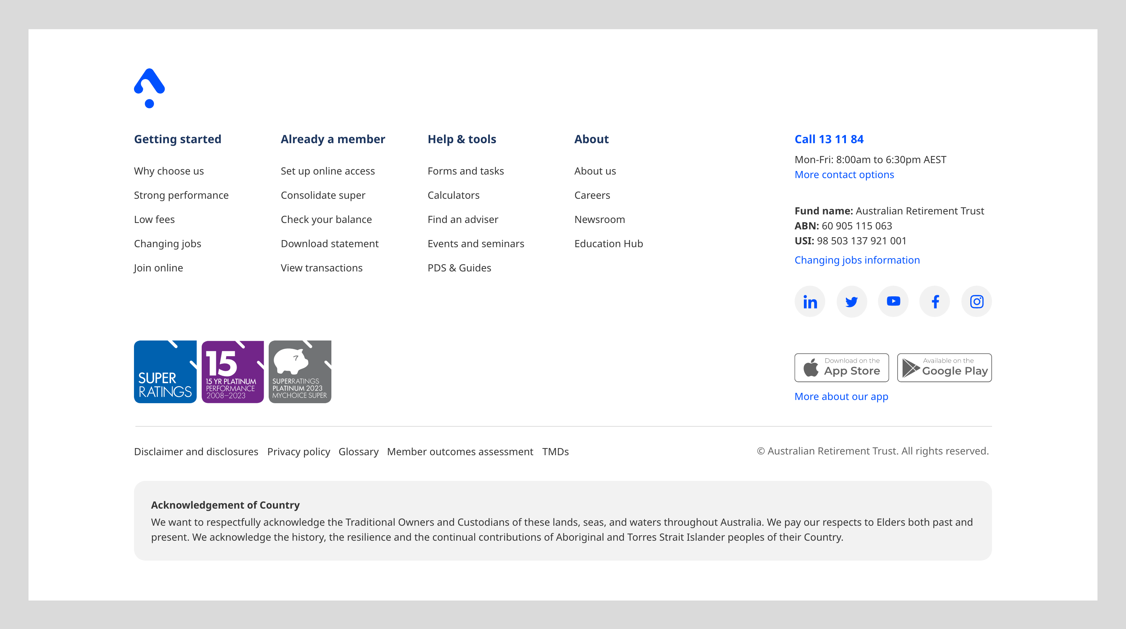The image size is (1126, 629).
Task: Open PDS & Guides link
Action: [459, 268]
